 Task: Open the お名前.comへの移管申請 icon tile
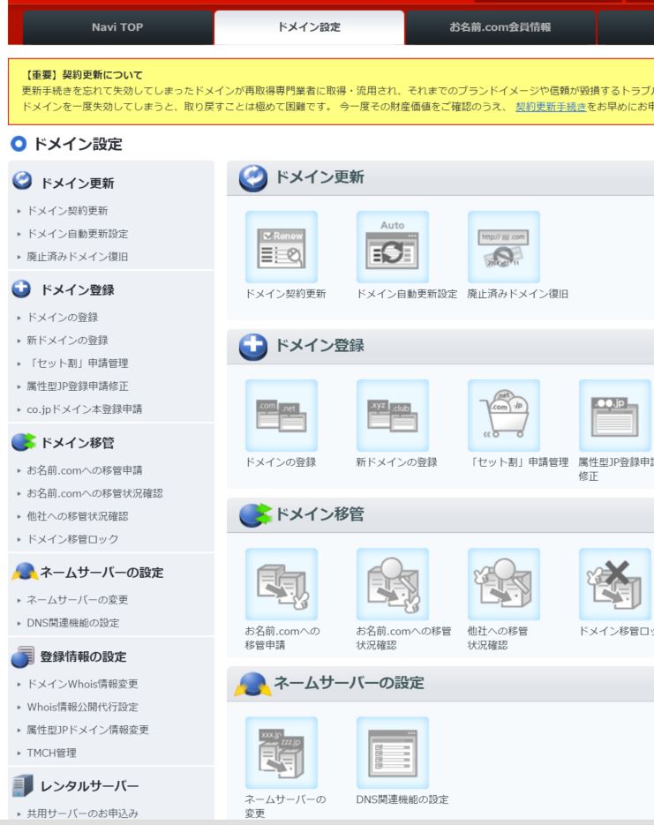pyautogui.click(x=282, y=584)
